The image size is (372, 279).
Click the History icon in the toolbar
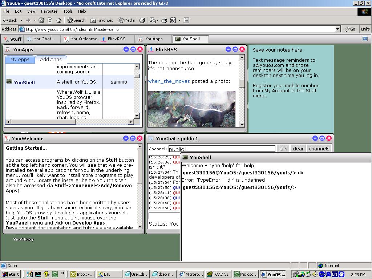pyautogui.click(x=142, y=20)
